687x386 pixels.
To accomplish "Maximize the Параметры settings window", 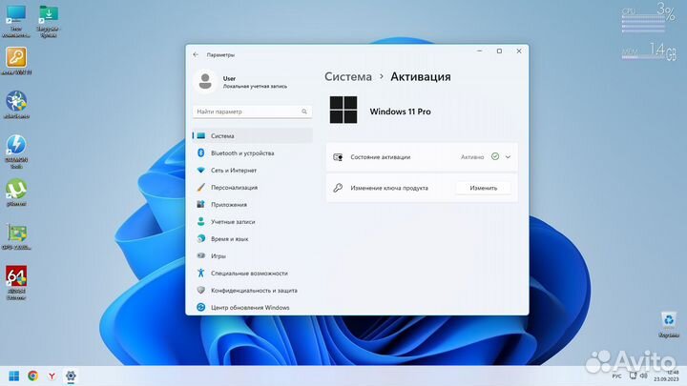I will [x=499, y=51].
